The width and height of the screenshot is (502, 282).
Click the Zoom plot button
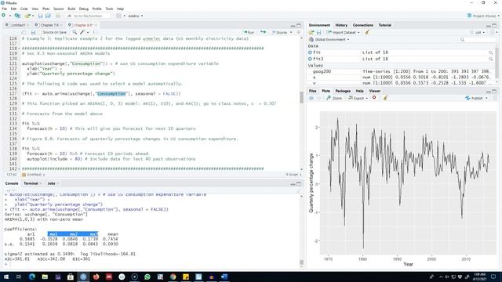pos(334,98)
